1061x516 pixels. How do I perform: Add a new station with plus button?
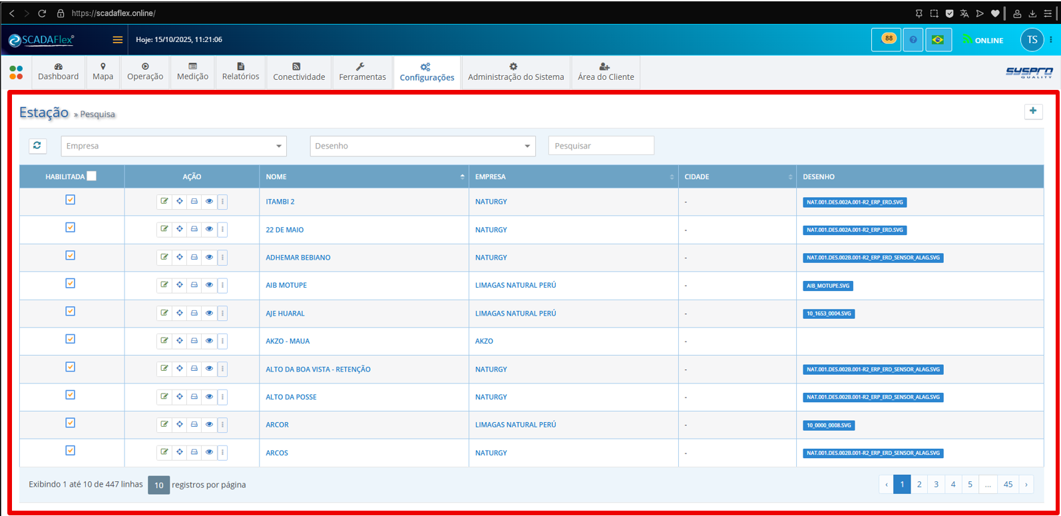coord(1033,111)
